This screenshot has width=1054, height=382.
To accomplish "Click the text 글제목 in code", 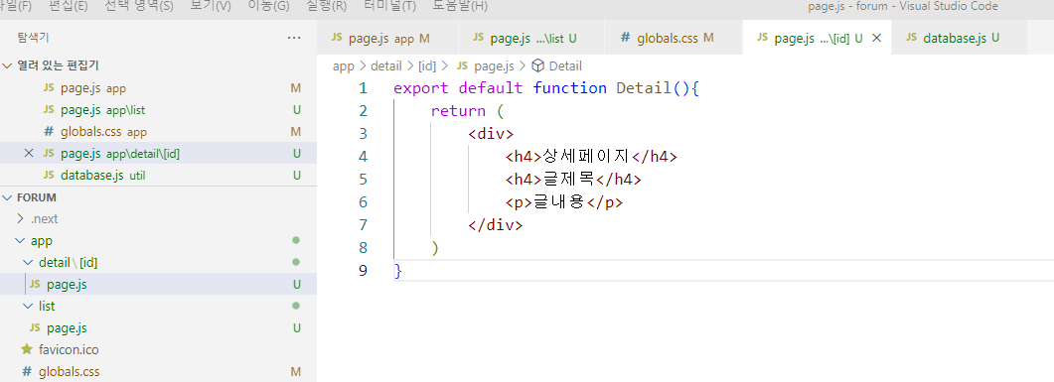I will pos(568,180).
